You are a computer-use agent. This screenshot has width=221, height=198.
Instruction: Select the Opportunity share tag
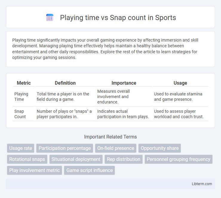pyautogui.click(x=159, y=148)
